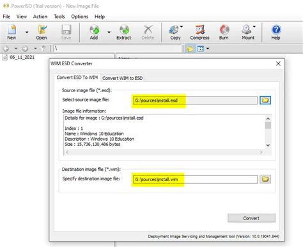Click the Burn toolbar icon
Image resolution: width=303 pixels, height=247 pixels.
[224, 32]
